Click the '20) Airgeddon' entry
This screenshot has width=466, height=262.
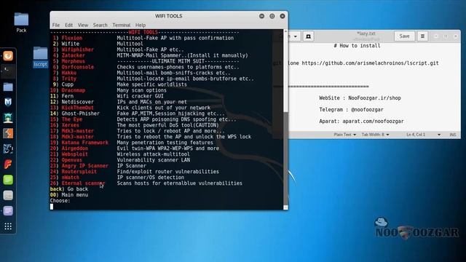click(69, 148)
